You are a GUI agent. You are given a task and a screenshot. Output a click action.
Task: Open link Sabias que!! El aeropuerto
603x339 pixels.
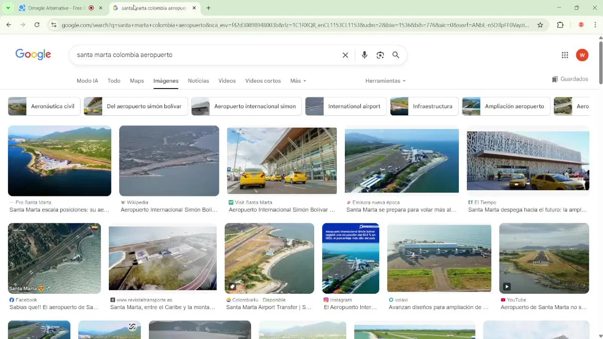tap(54, 307)
